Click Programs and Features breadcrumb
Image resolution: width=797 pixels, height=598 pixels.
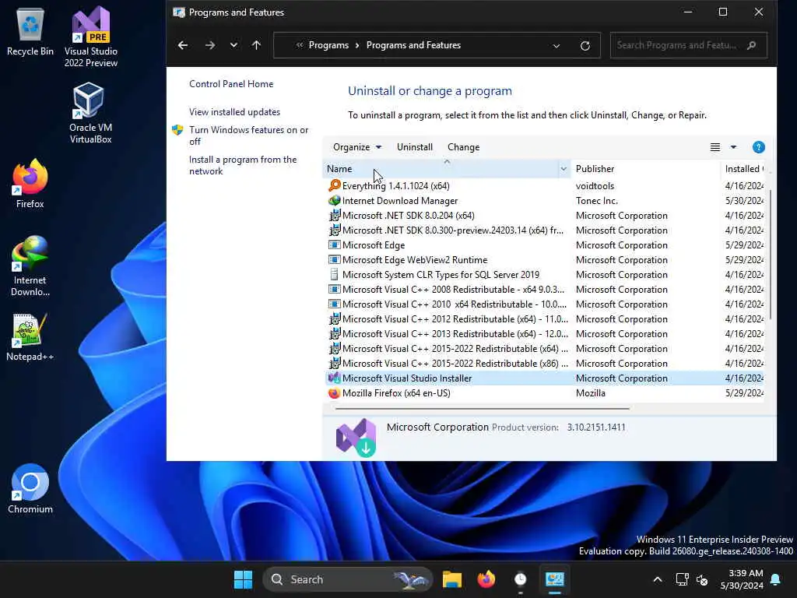click(413, 45)
